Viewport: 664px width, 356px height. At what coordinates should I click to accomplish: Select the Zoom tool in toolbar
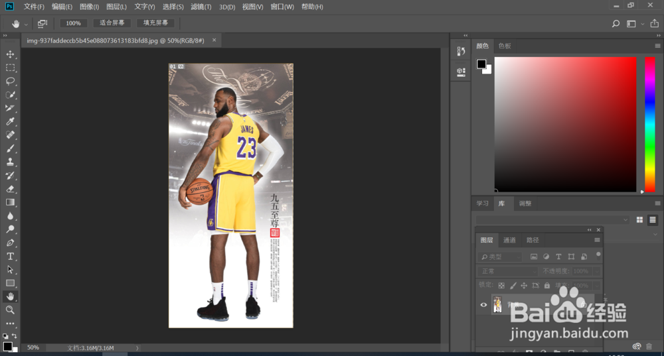click(11, 310)
